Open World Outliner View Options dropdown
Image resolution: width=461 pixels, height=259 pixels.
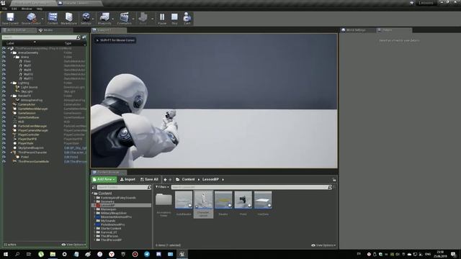click(73, 245)
